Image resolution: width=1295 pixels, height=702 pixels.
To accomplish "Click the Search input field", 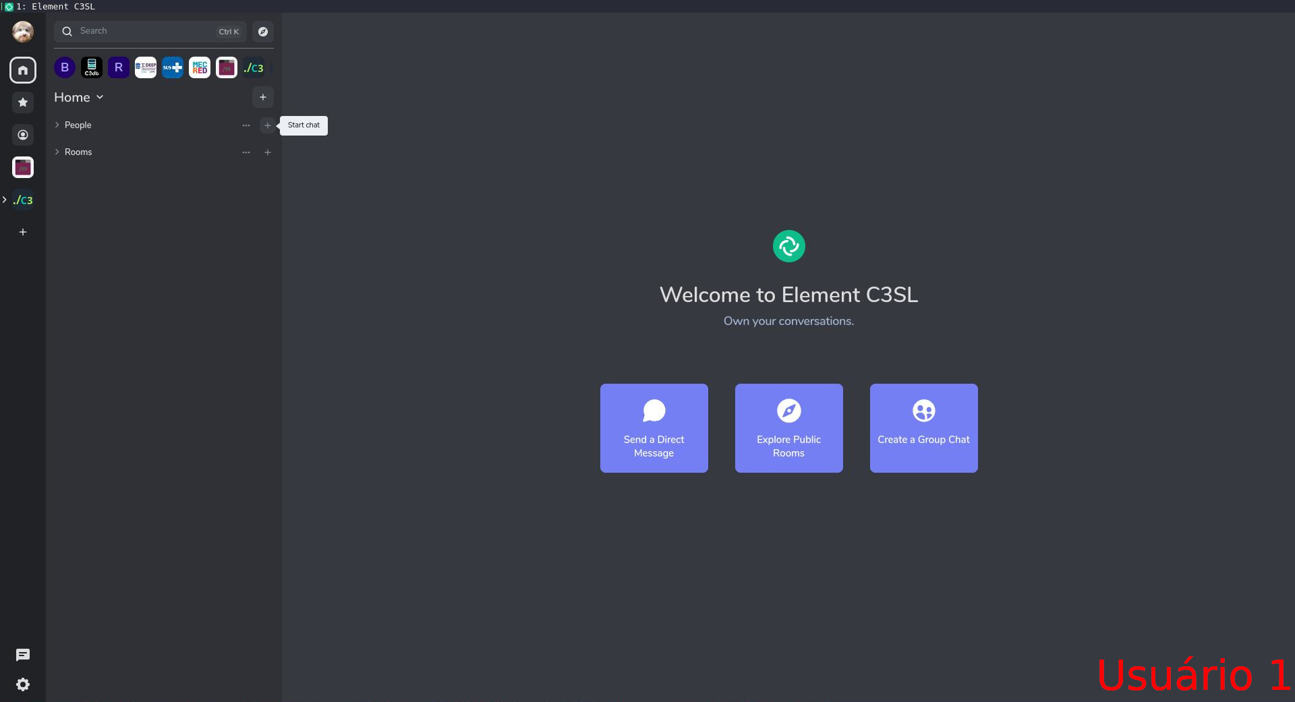I will click(145, 32).
